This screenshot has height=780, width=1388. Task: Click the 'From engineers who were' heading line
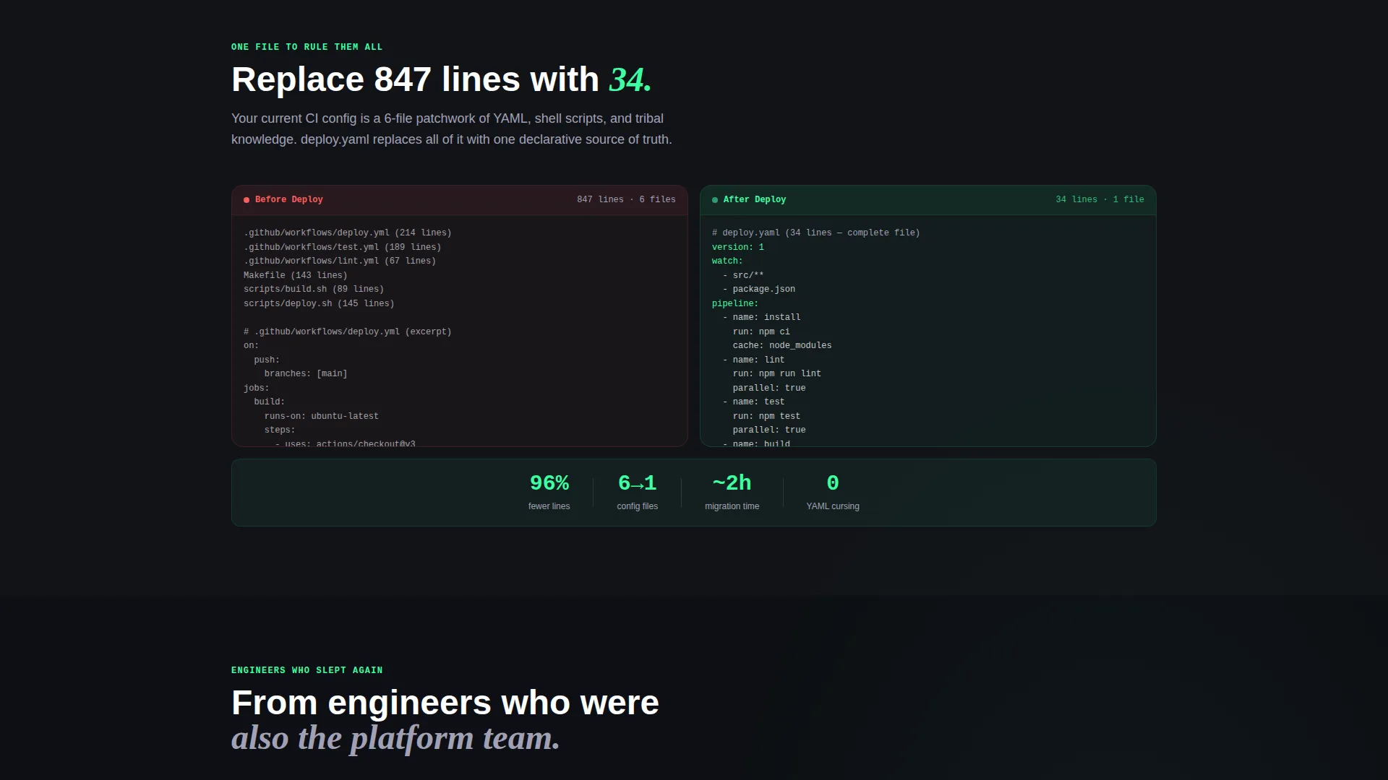[x=445, y=703]
